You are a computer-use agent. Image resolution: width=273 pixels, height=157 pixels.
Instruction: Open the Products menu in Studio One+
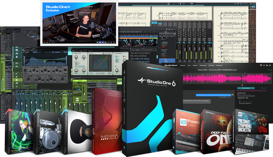pos(183,65)
